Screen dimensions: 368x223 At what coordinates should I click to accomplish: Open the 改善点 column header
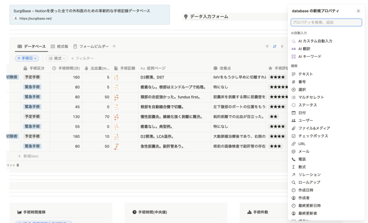point(239,68)
